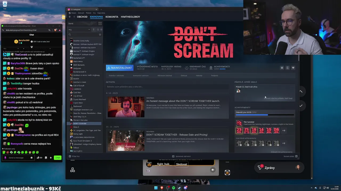
Task: Open Discord from Windows taskbar
Action: [185, 188]
